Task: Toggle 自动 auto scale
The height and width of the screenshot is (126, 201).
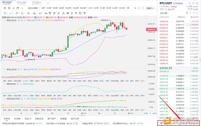Action: pos(154,113)
